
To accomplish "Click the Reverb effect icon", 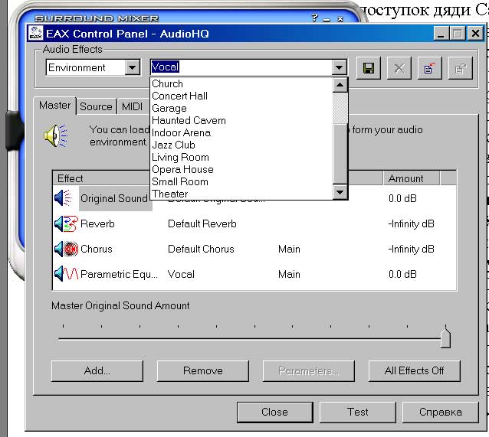I will click(x=66, y=224).
